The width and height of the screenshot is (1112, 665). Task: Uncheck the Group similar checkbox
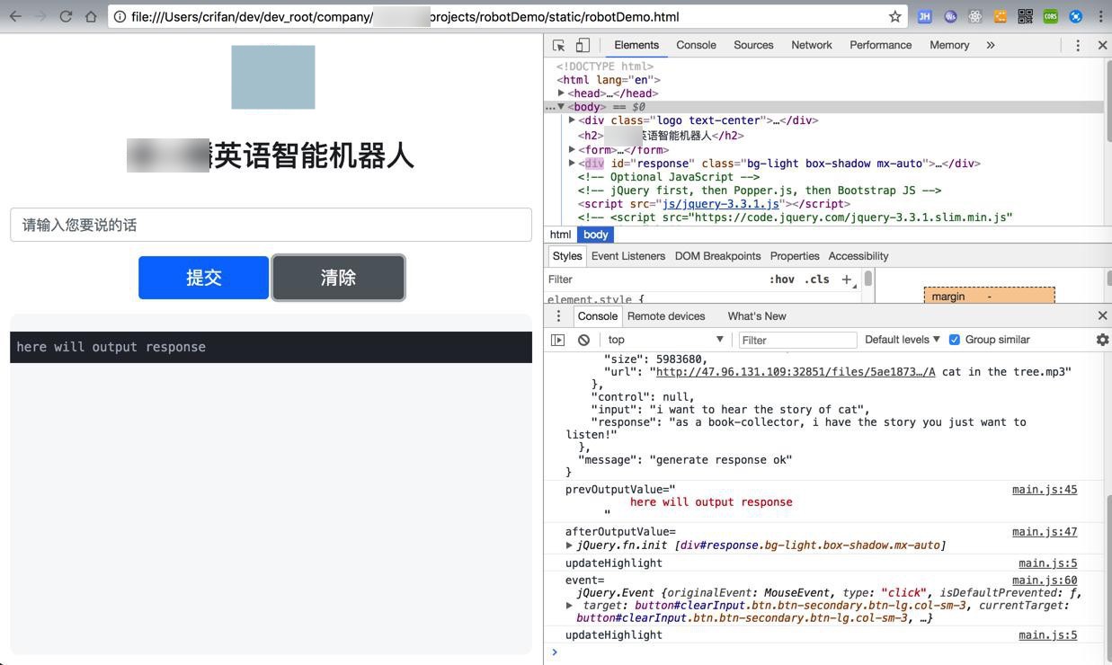click(x=955, y=340)
